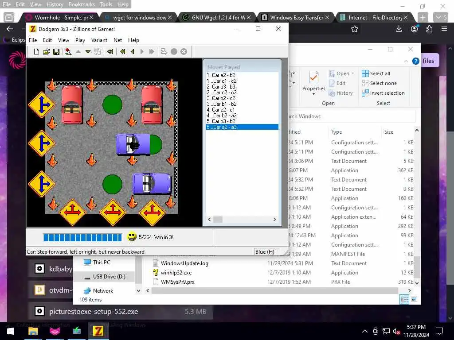
Task: Select the blue car at bottom right
Action: (x=152, y=184)
